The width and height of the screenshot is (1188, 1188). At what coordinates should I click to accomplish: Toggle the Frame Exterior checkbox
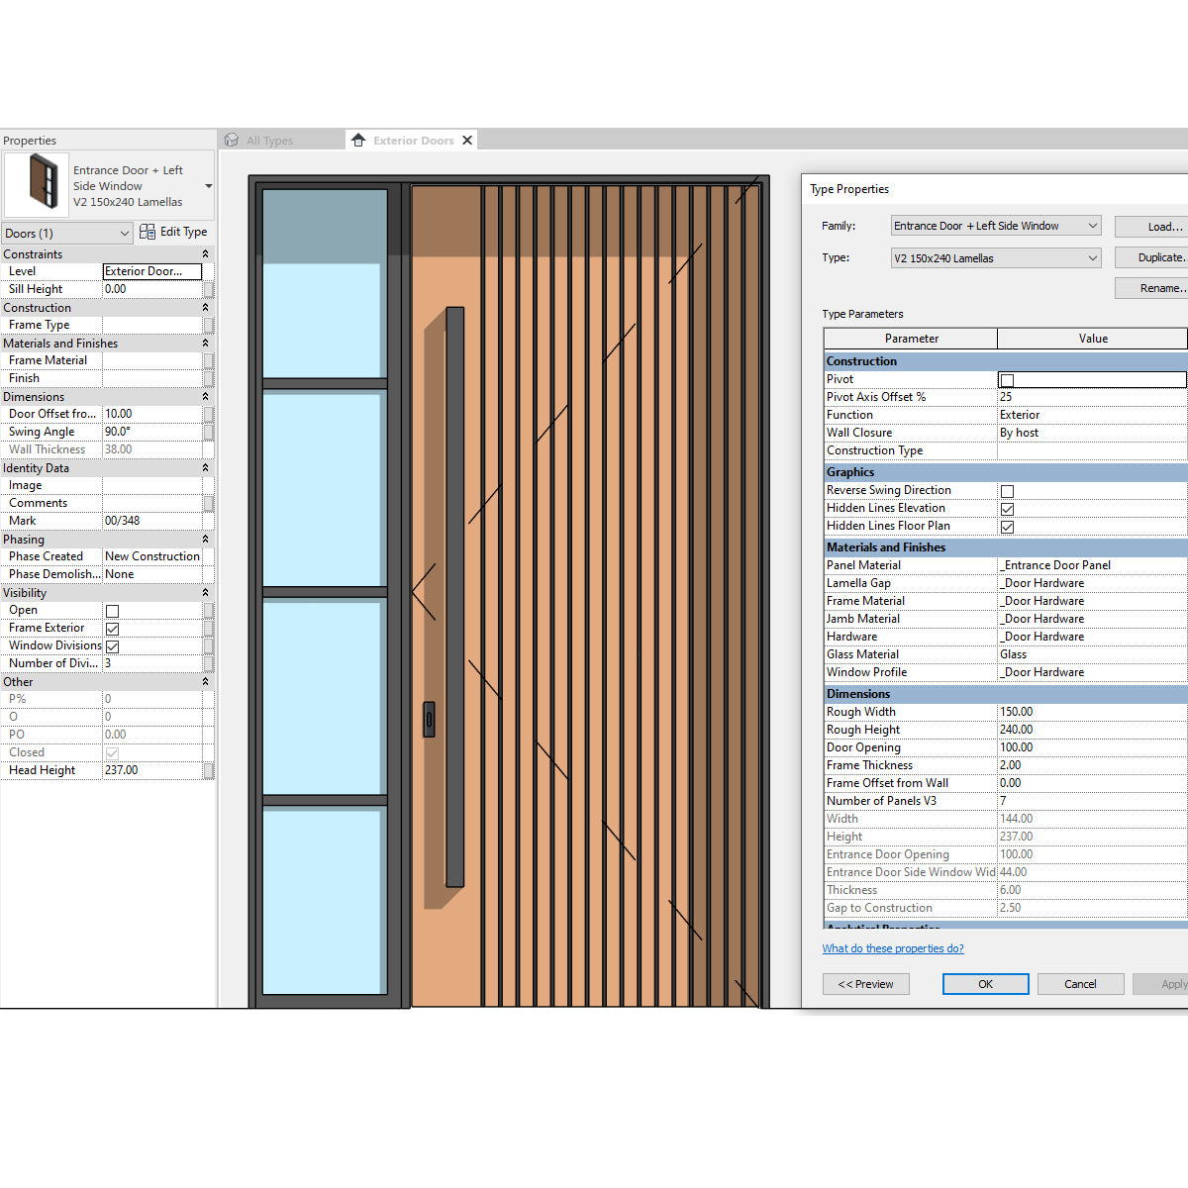click(x=112, y=629)
